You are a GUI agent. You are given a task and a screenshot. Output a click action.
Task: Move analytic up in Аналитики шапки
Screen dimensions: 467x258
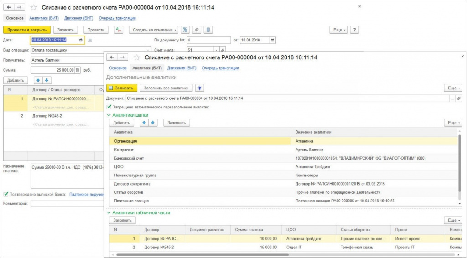(x=144, y=123)
